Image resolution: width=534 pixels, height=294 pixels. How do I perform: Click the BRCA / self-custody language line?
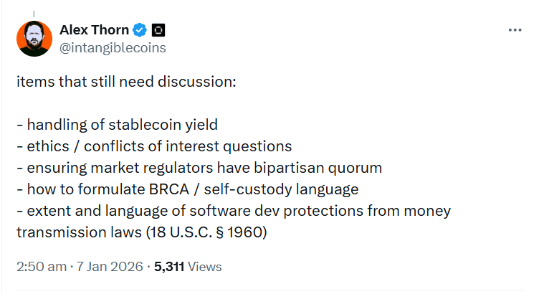click(187, 189)
